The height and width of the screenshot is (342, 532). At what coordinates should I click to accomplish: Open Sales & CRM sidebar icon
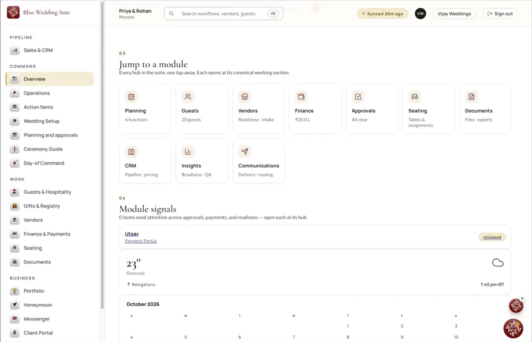[15, 50]
